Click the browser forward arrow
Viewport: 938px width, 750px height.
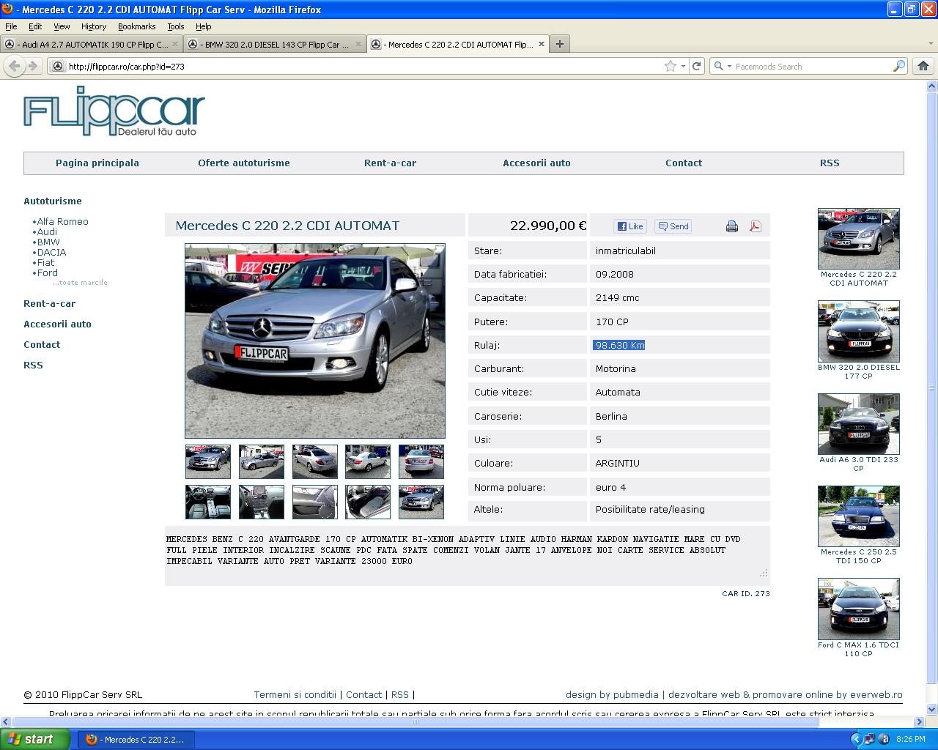click(x=33, y=66)
